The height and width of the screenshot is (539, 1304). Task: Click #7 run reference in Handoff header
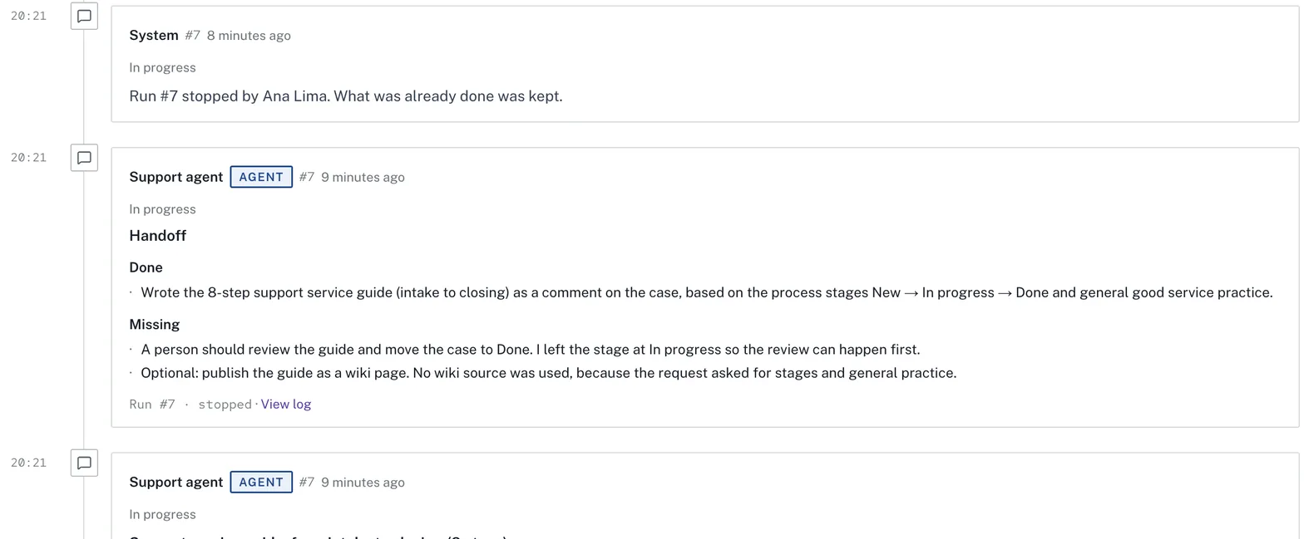(x=307, y=178)
